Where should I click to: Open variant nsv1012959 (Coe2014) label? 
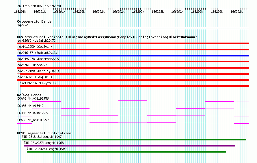pos(35,47)
